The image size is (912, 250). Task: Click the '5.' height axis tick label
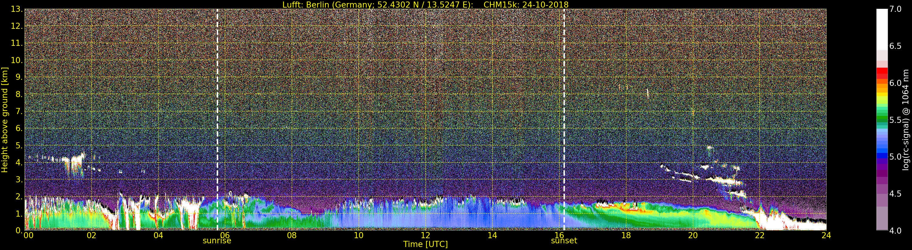[19, 145]
